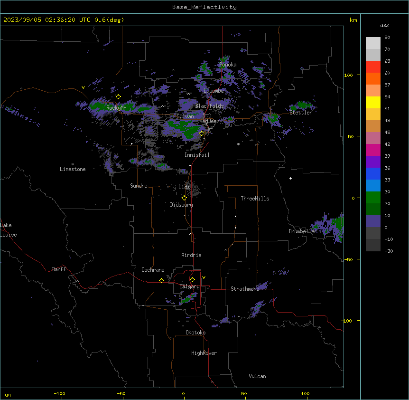Click the Lacombe city label
Screen dimensions: 409x400
(x=214, y=91)
